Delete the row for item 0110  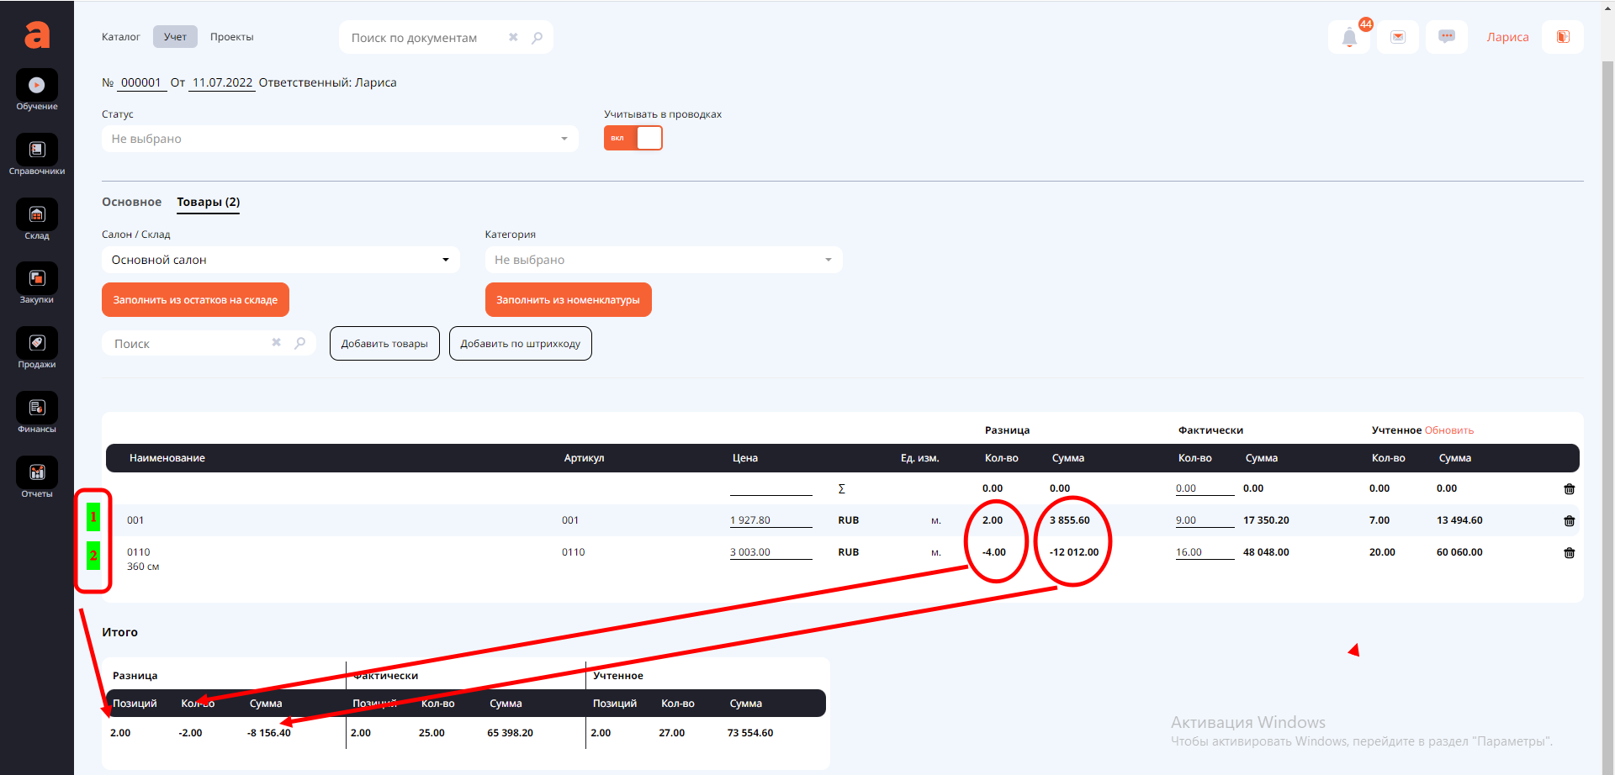point(1569,553)
